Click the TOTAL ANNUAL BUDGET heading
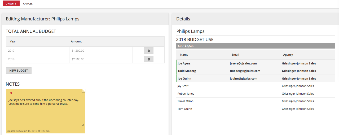The image size is (339, 135). [31, 31]
